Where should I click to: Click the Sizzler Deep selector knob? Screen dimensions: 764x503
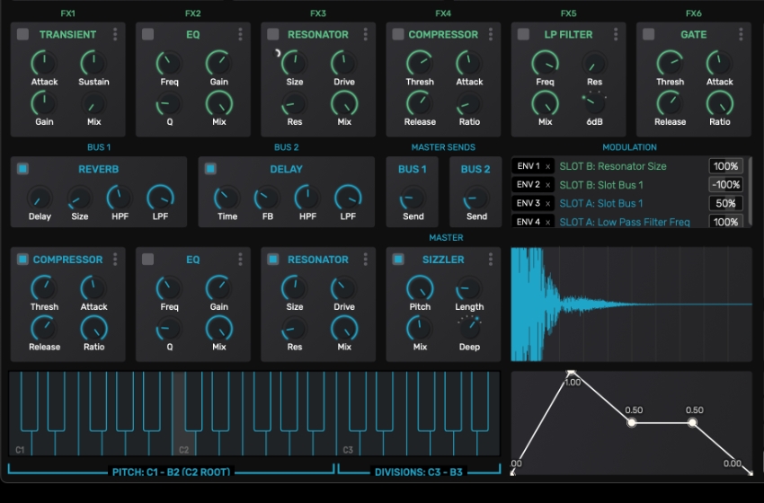point(469,328)
